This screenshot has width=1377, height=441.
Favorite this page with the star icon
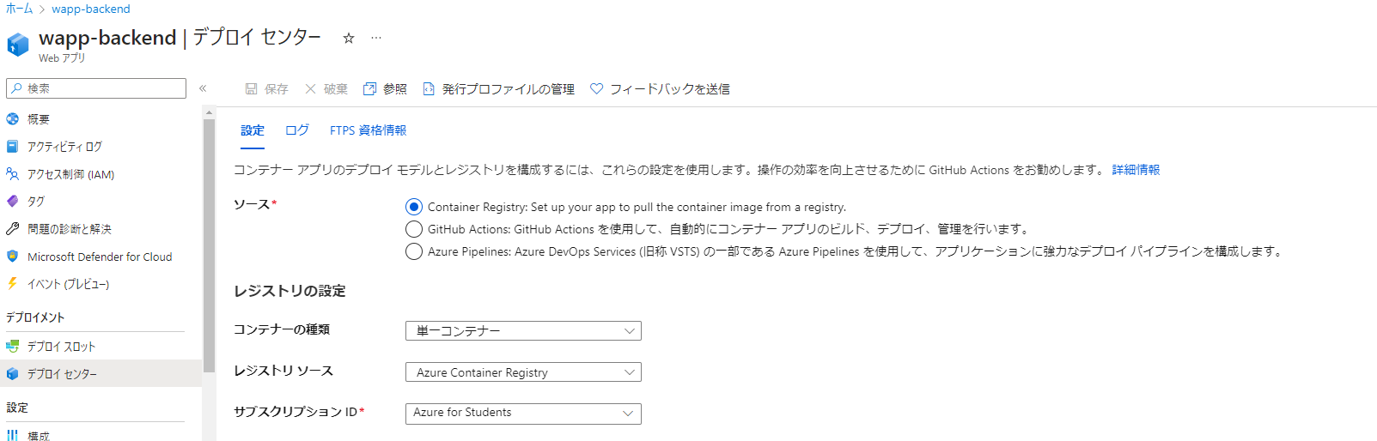[349, 38]
